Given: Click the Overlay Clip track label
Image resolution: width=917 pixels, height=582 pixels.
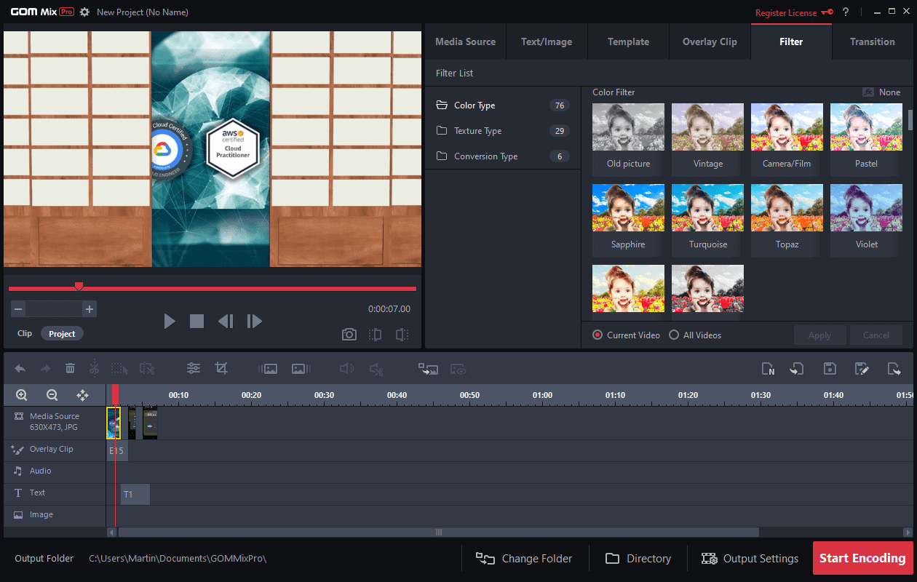Looking at the screenshot, I should click(x=51, y=449).
